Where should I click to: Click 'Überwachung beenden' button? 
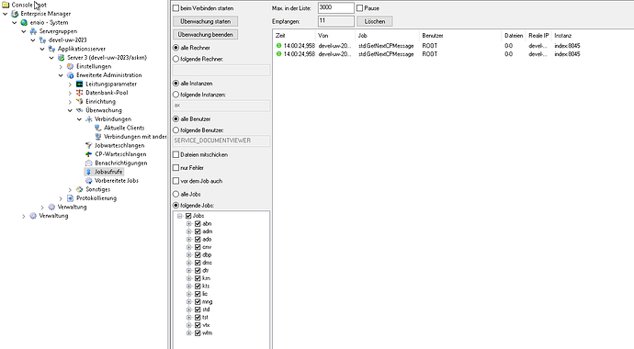pyautogui.click(x=206, y=34)
